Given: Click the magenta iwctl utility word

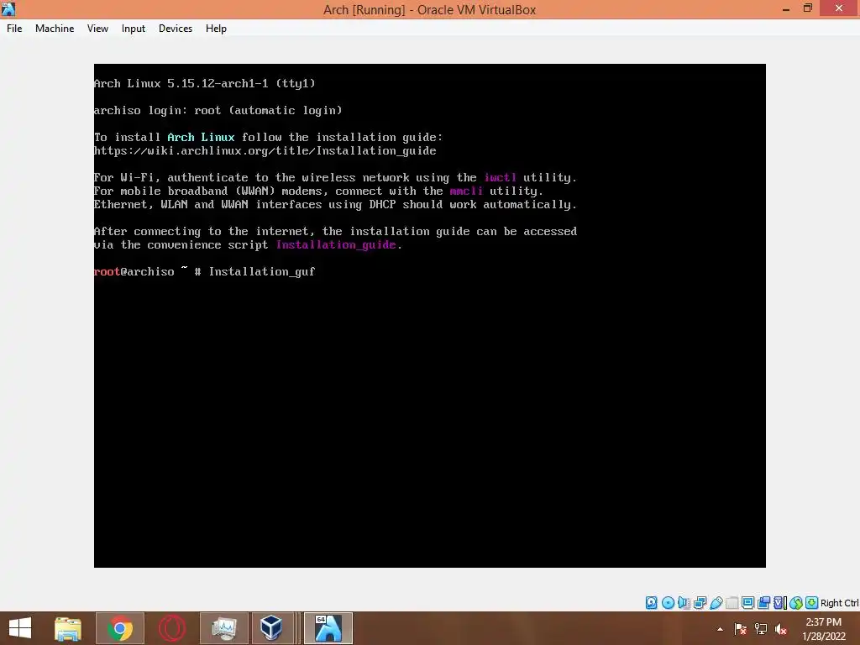Looking at the screenshot, I should click(x=501, y=178).
